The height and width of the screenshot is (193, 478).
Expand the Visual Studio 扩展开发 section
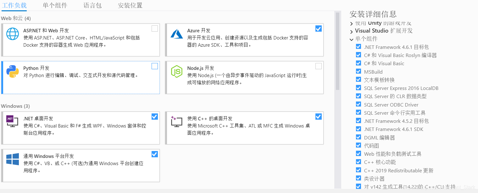[351, 31]
